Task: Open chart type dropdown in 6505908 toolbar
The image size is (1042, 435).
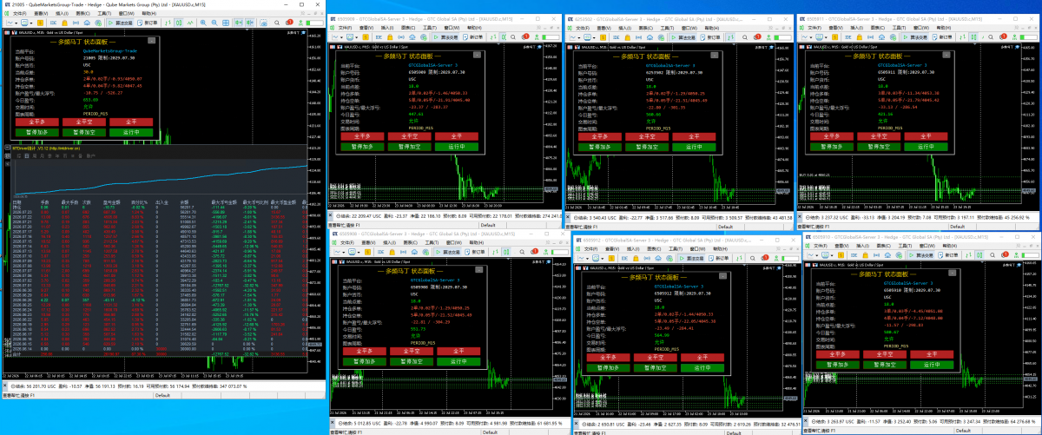Action: 340,252
